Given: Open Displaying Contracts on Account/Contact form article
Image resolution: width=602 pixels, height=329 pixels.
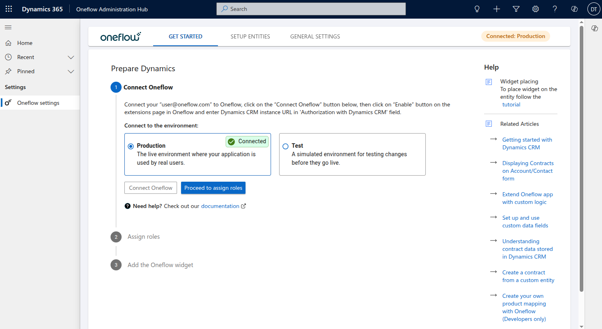Looking at the screenshot, I should (x=528, y=171).
